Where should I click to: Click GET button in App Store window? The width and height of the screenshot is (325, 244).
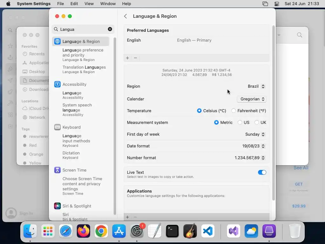(299, 184)
